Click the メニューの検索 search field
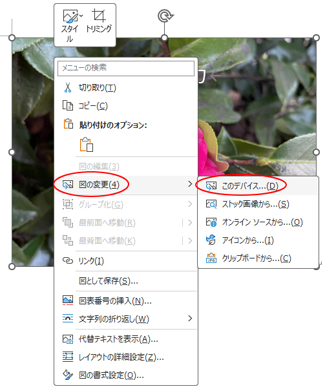 click(x=126, y=68)
